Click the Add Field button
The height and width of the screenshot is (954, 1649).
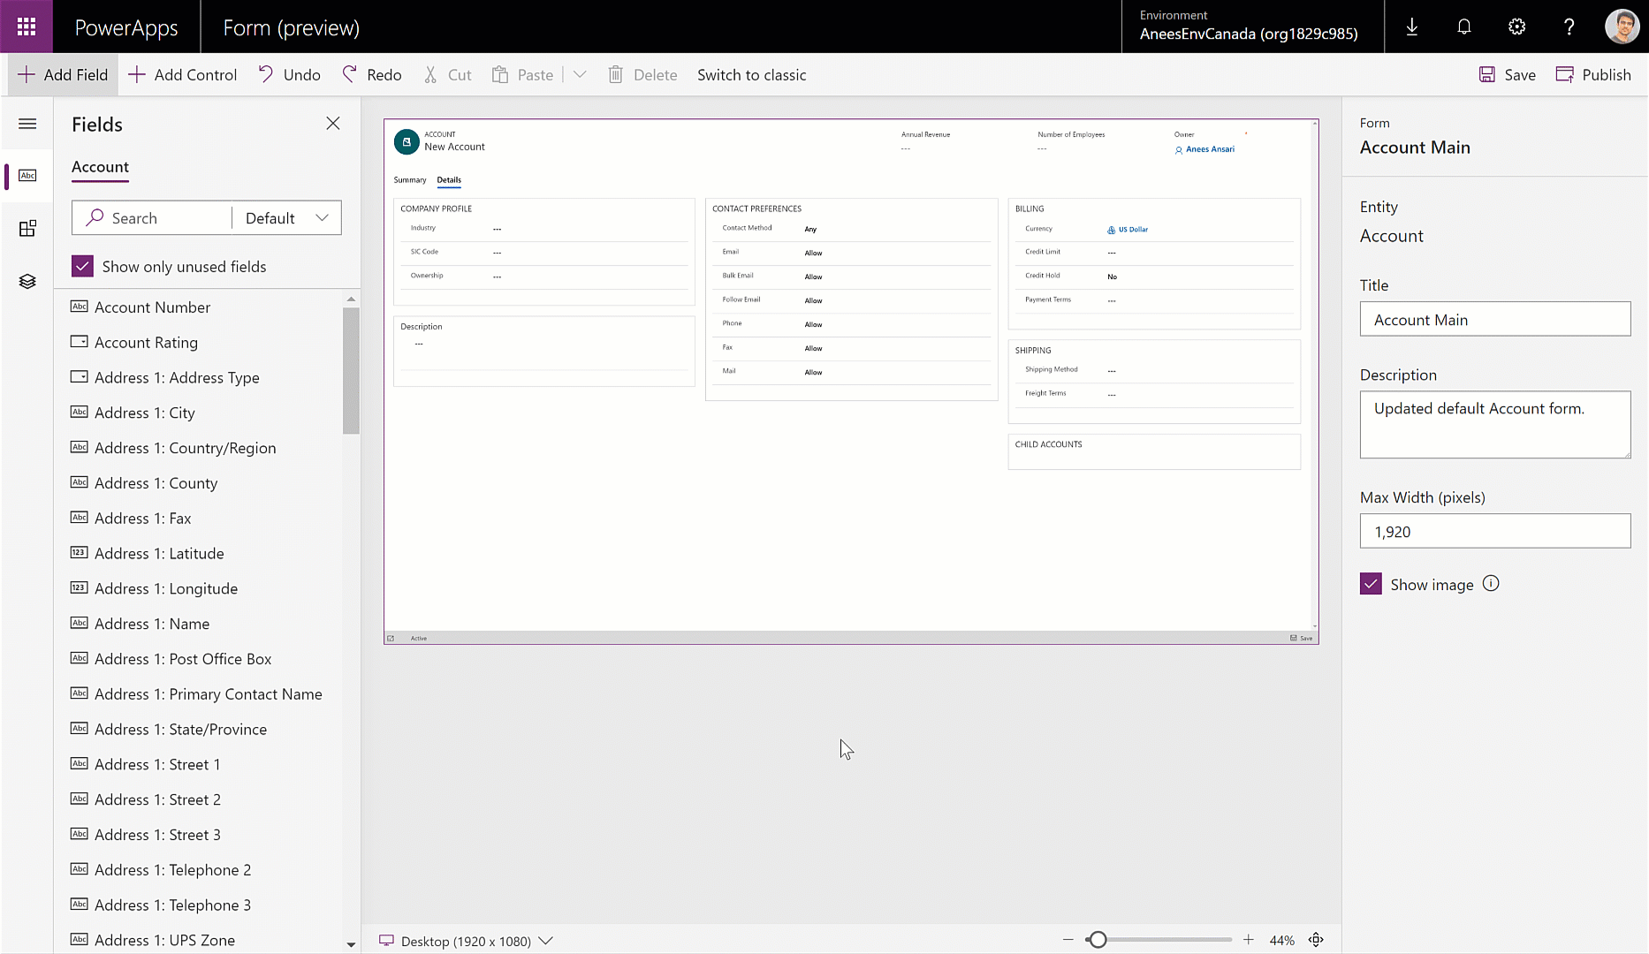pyautogui.click(x=63, y=75)
